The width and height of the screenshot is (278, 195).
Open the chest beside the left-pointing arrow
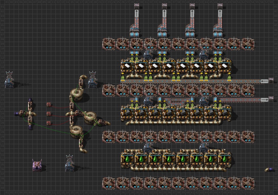pyautogui.click(x=271, y=81)
